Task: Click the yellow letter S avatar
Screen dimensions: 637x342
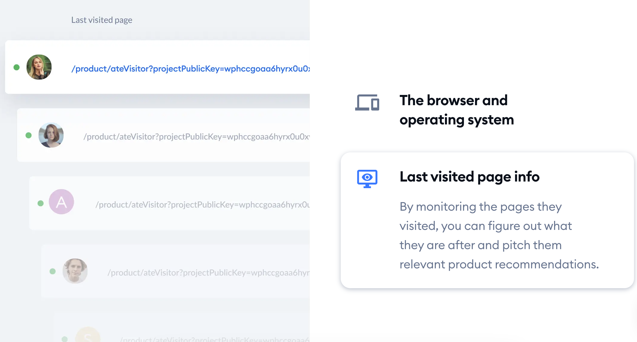Action: tap(88, 334)
